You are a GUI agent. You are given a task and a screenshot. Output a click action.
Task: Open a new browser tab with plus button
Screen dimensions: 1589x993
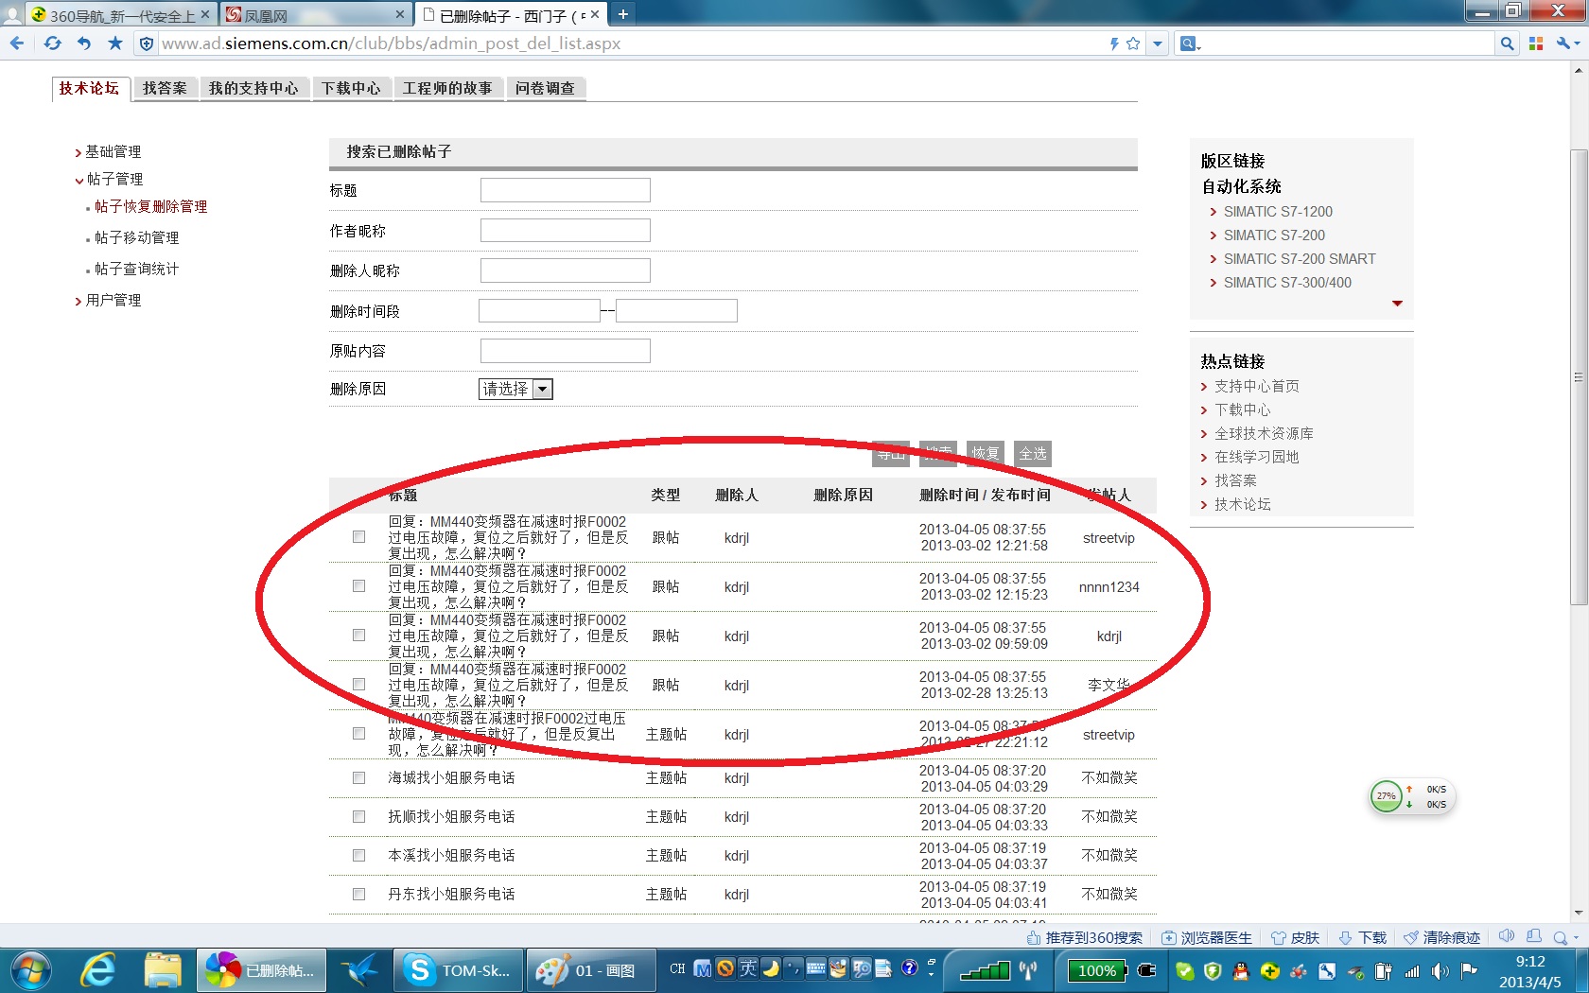622,14
